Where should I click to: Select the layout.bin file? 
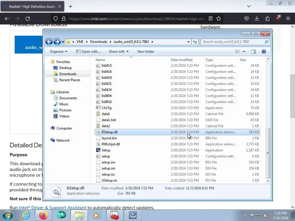(x=177, y=138)
